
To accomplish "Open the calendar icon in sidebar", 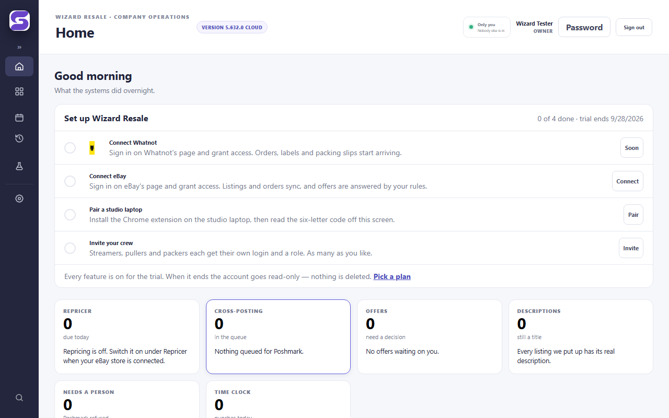I will point(19,118).
